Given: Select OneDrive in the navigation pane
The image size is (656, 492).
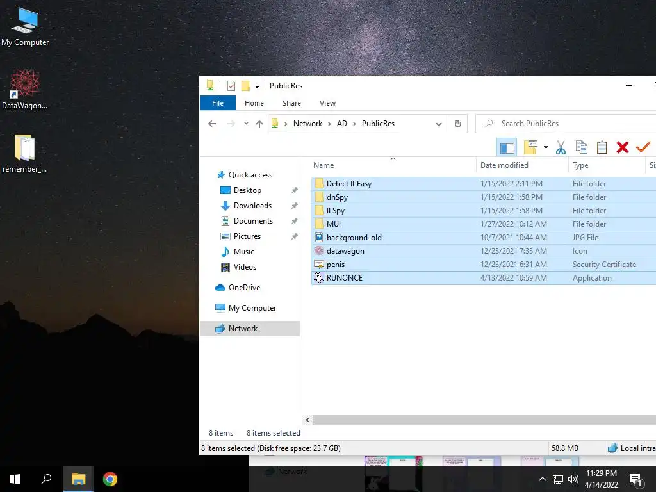Looking at the screenshot, I should 244,288.
